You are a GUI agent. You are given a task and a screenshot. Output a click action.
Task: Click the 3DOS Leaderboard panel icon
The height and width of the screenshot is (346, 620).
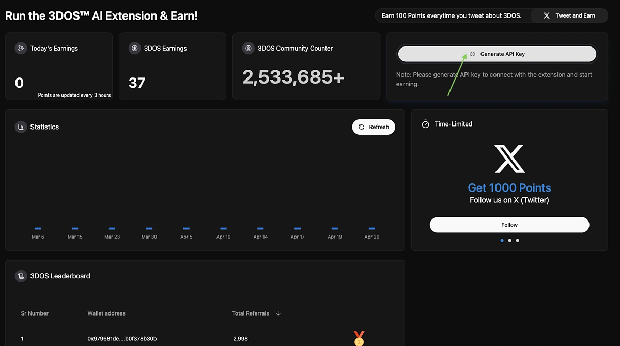tap(21, 276)
